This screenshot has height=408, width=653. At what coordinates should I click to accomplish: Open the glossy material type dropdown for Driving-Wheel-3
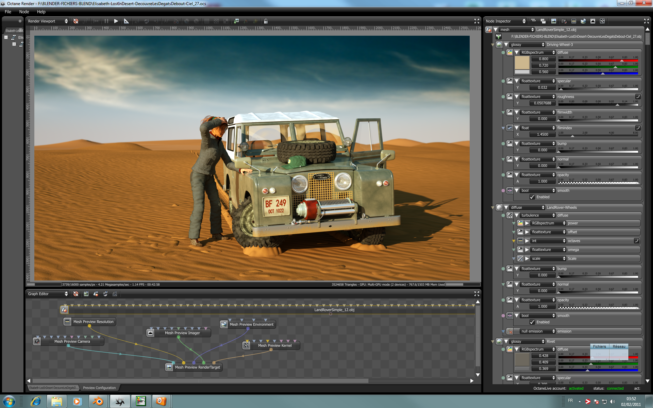(527, 45)
